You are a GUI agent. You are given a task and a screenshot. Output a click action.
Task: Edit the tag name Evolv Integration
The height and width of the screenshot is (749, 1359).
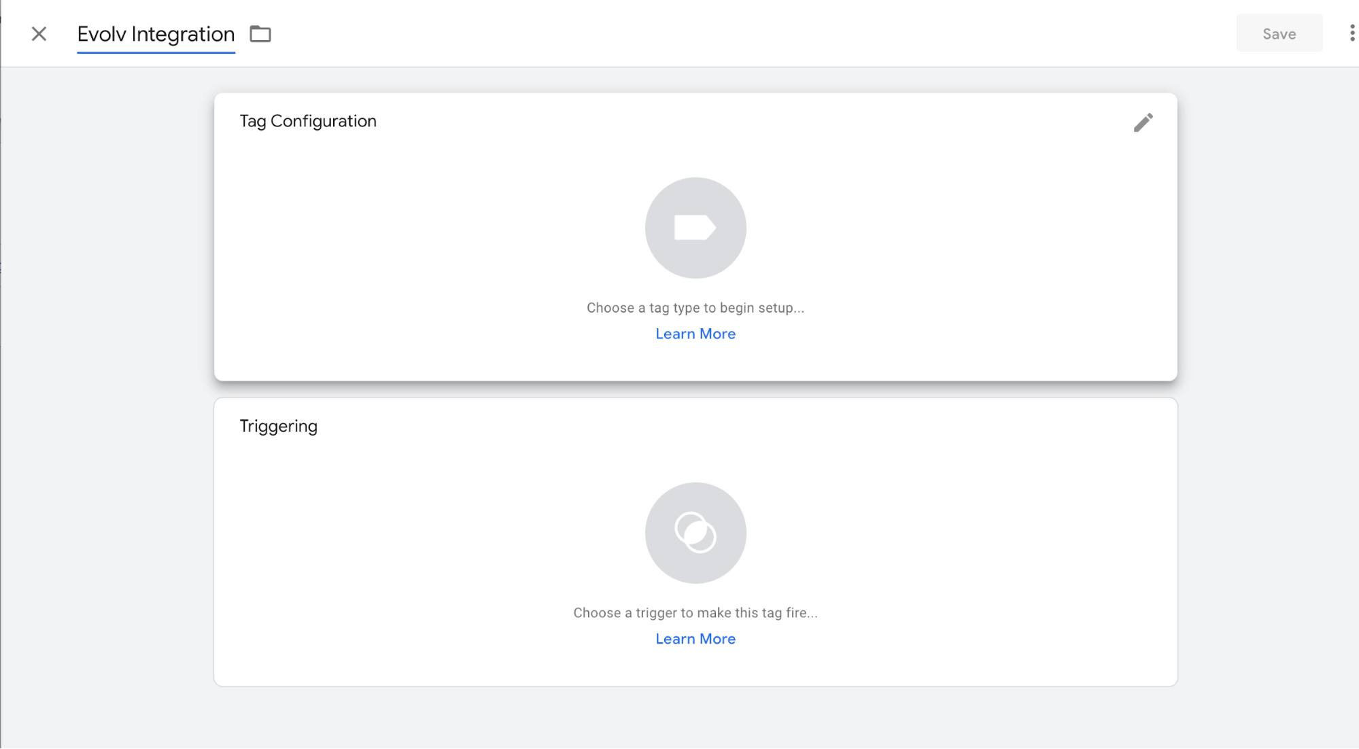click(x=156, y=34)
